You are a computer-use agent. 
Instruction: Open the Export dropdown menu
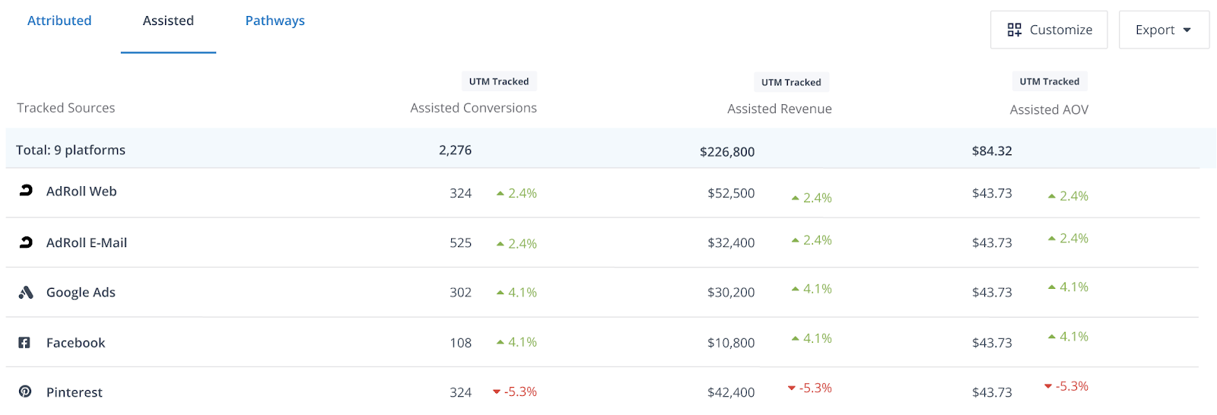tap(1163, 30)
